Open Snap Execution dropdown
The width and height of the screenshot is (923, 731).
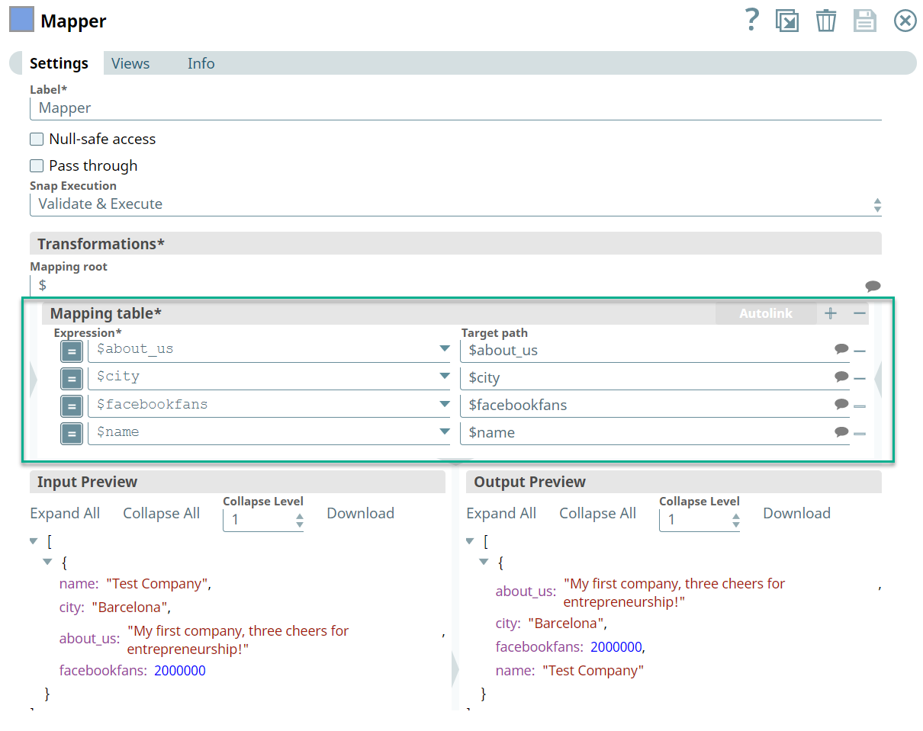tap(455, 204)
